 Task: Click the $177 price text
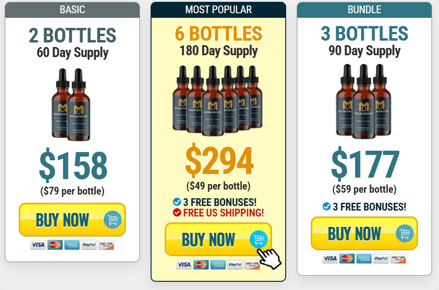[365, 164]
